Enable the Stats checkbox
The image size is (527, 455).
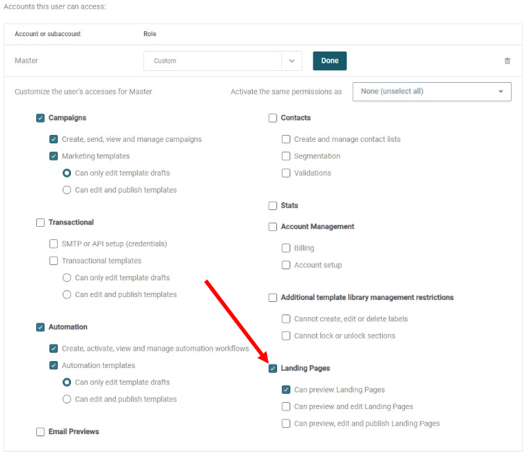tap(273, 205)
